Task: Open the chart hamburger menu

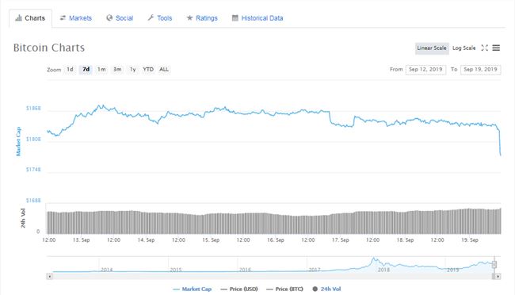Action: [x=496, y=48]
